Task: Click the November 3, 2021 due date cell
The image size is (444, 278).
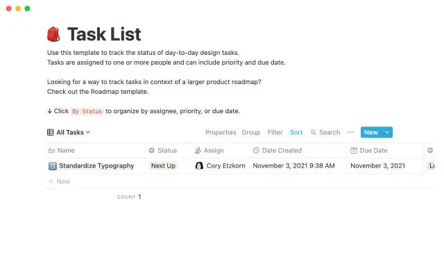Action: [x=384, y=166]
